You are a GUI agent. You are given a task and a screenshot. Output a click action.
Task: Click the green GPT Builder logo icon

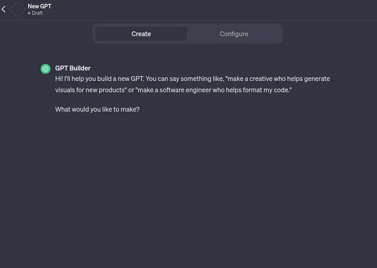[46, 69]
